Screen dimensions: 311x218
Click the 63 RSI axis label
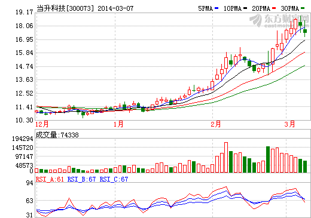pos(29,201)
